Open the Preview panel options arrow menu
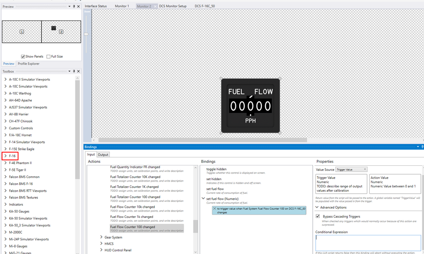 (70, 6)
